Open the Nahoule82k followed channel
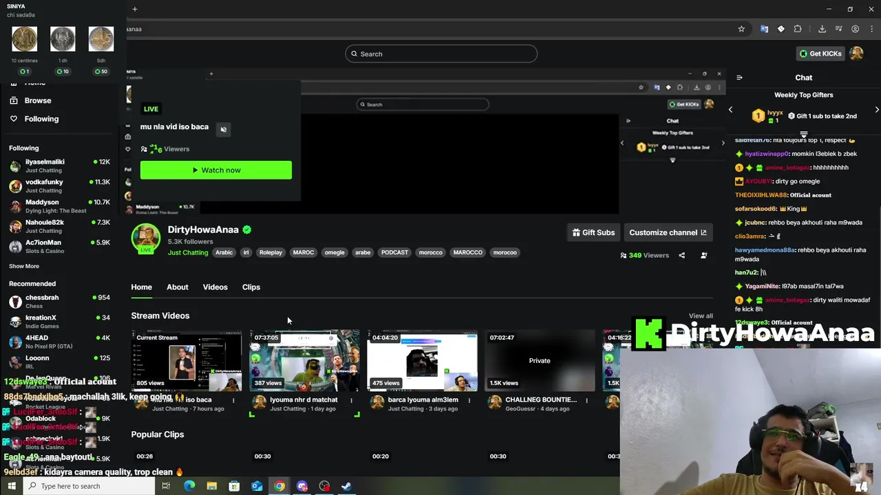 pos(59,226)
